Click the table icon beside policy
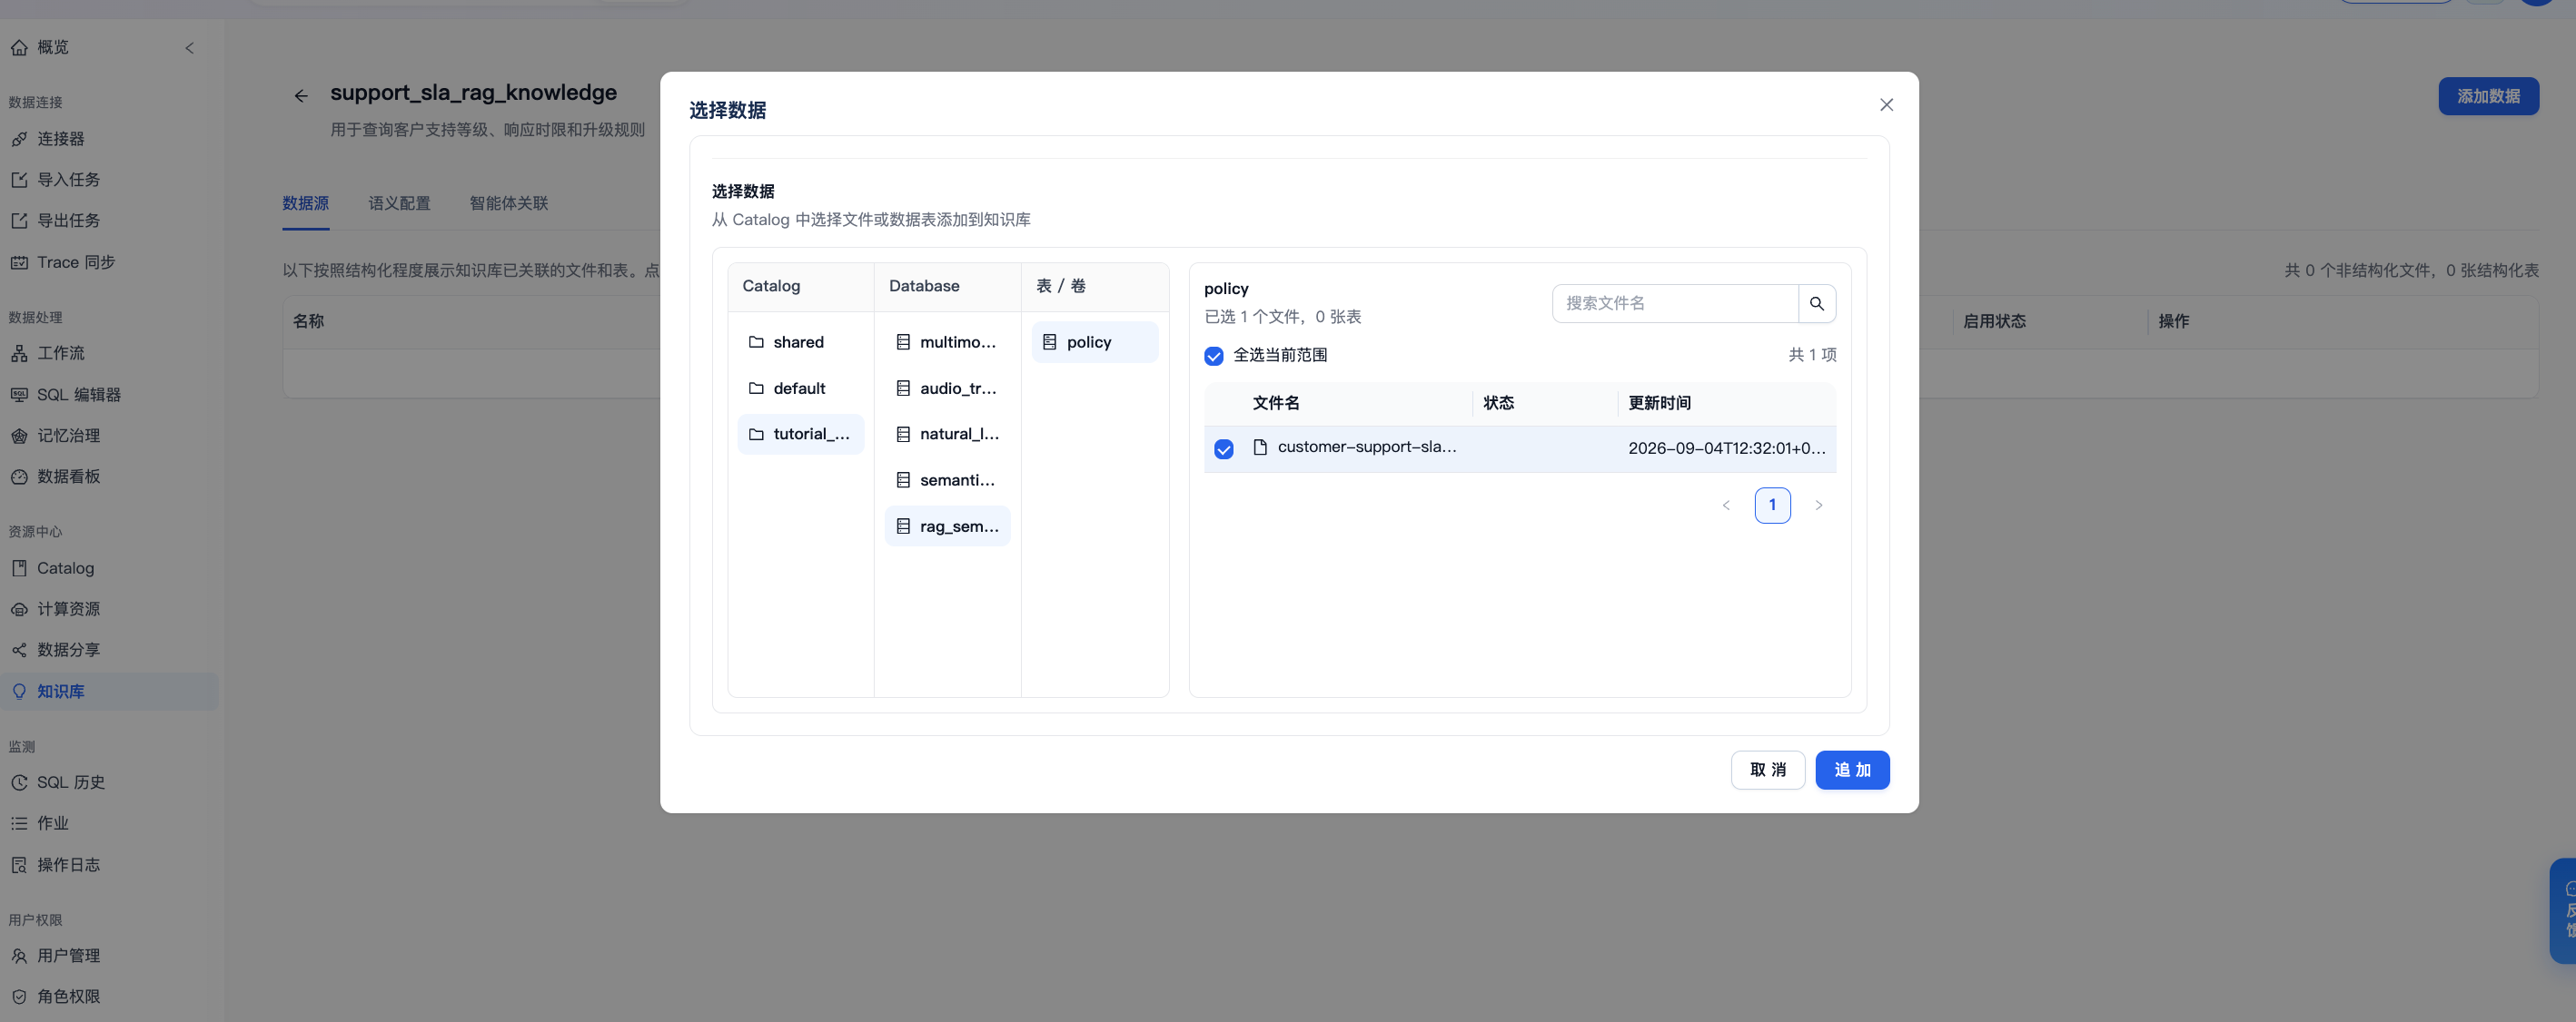2576x1022 pixels. pyautogui.click(x=1049, y=343)
